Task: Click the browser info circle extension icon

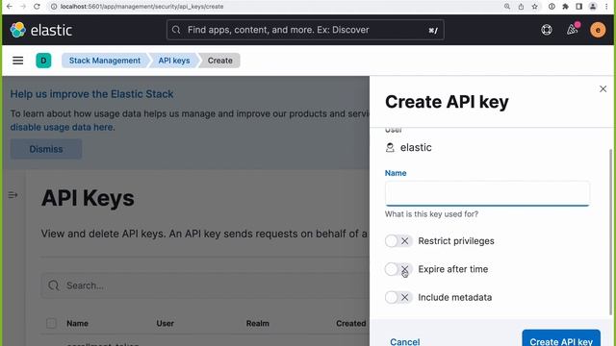Action: pos(552,7)
